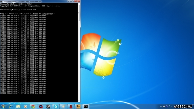The width and height of the screenshot is (194, 109).
Task: Open the Windows Start menu
Action: 3,107
